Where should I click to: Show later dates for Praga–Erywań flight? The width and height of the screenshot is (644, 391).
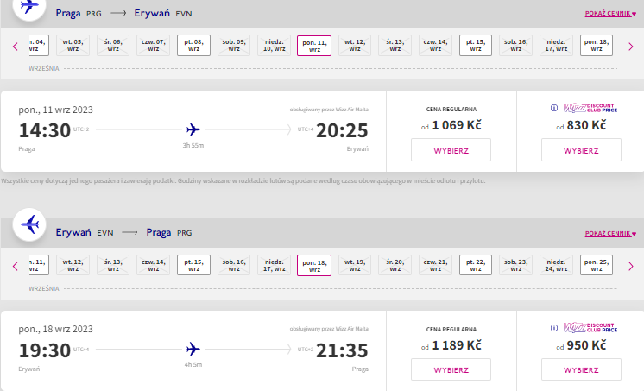(x=631, y=47)
